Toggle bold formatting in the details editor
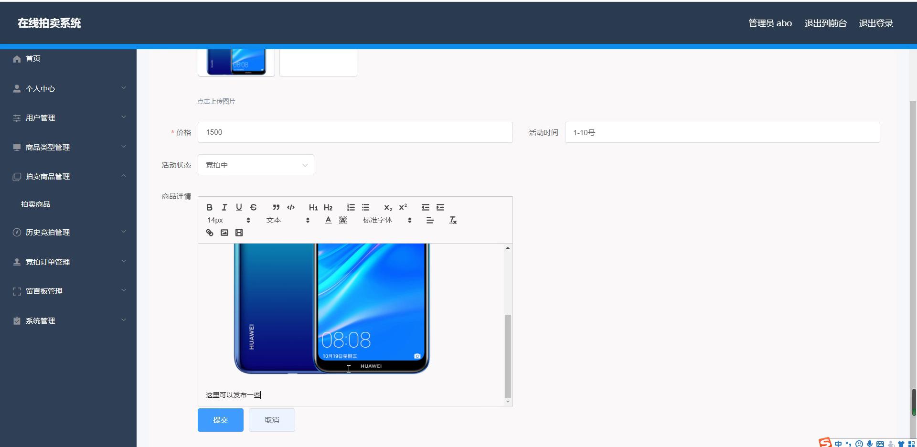This screenshot has width=917, height=447. pos(209,207)
